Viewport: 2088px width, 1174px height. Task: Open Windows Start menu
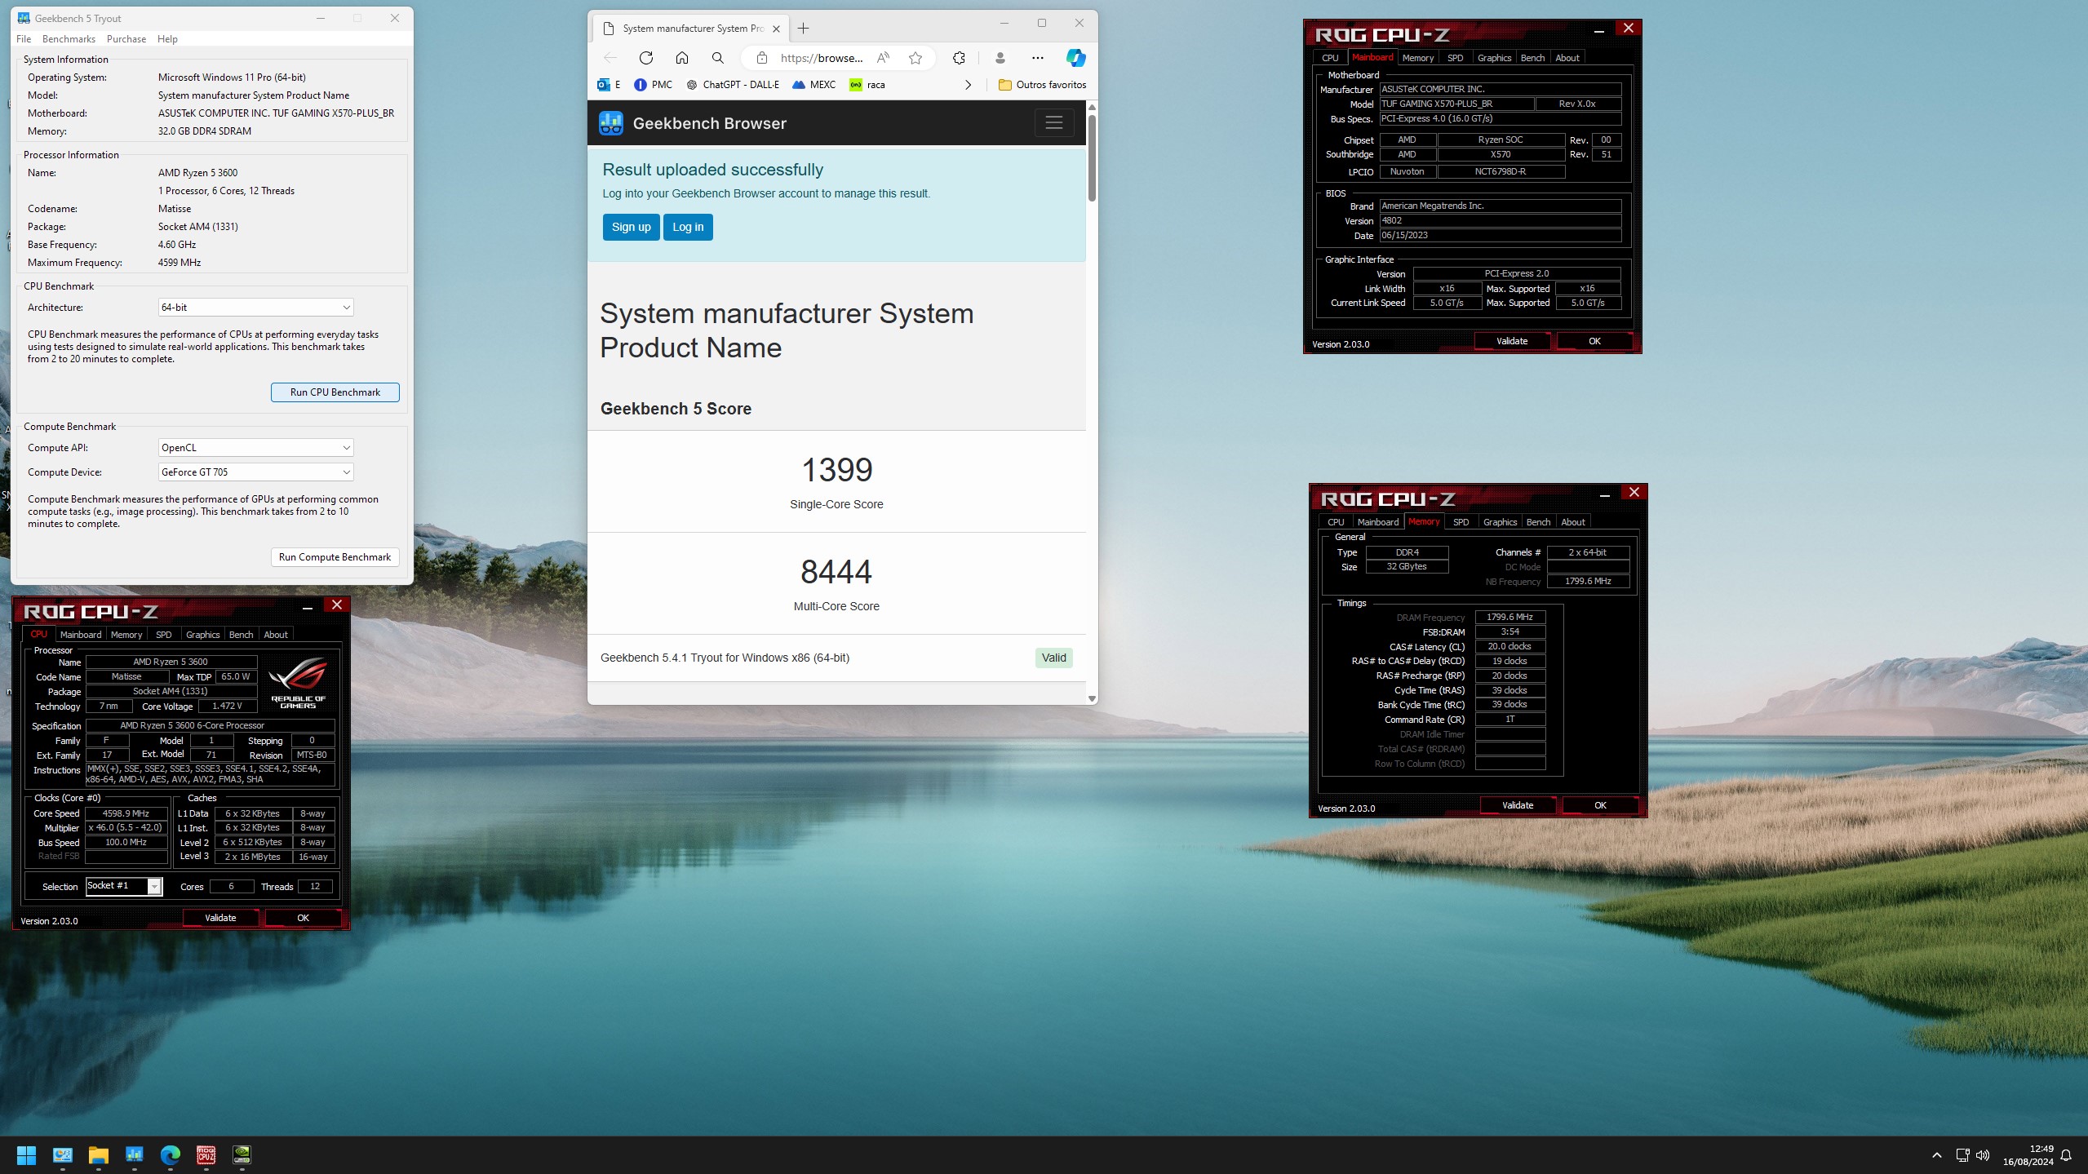pyautogui.click(x=26, y=1155)
